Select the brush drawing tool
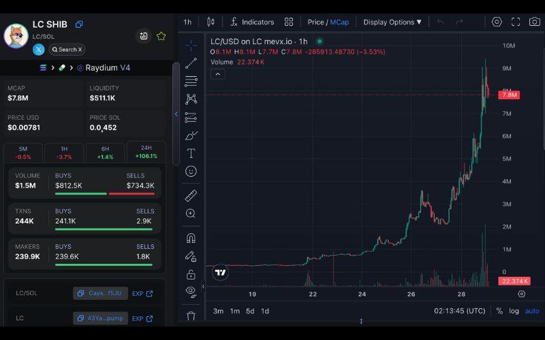The image size is (545, 340). pos(191,135)
